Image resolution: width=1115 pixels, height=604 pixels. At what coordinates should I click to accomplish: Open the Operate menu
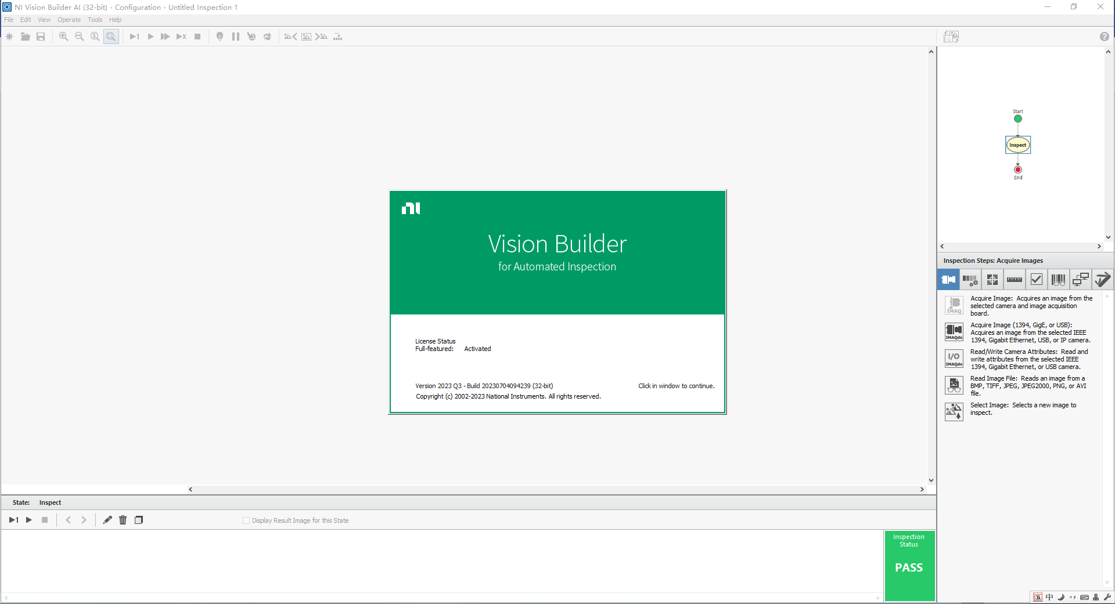[69, 20]
